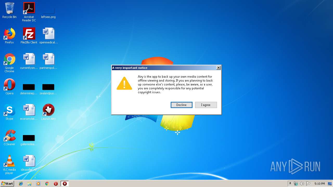This screenshot has width=333, height=187.
Task: Select the currentlysm Word document
Action: tap(29, 61)
